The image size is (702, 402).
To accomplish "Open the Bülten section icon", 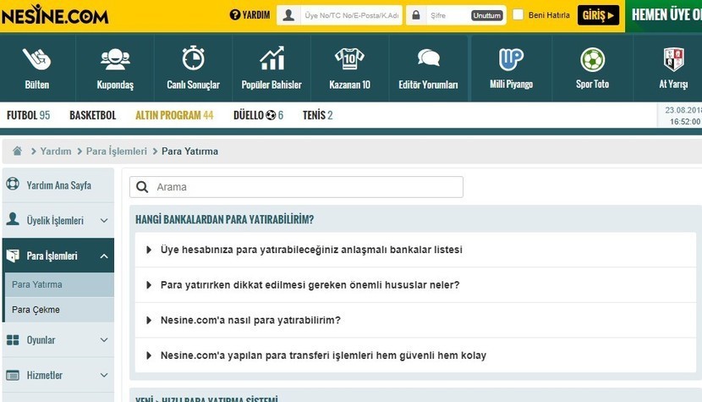I will click(37, 59).
